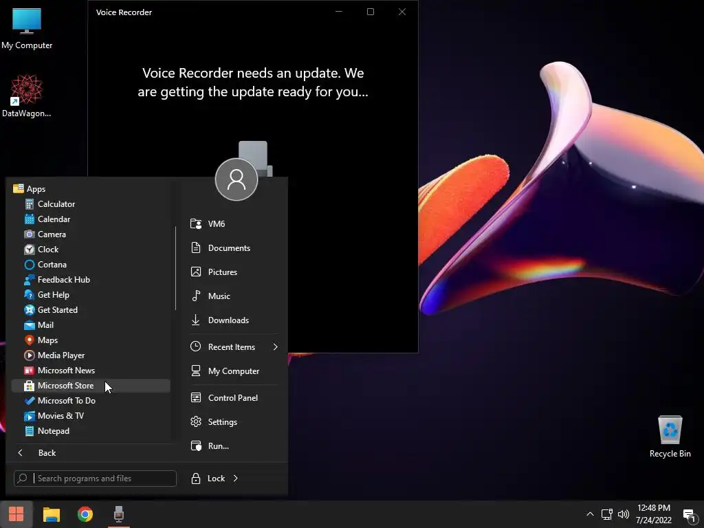This screenshot has width=704, height=528.
Task: Open the Run... dialog
Action: pos(234,445)
